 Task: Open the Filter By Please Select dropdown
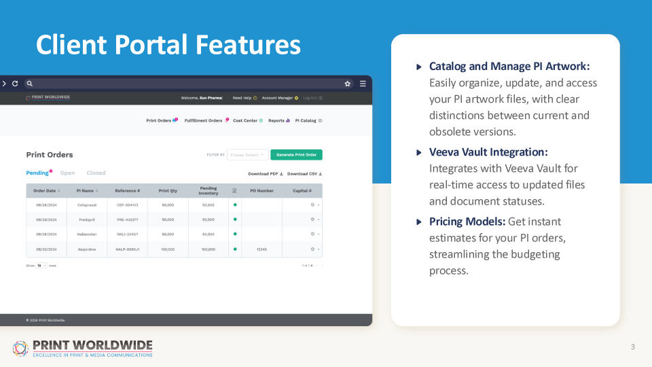(247, 155)
